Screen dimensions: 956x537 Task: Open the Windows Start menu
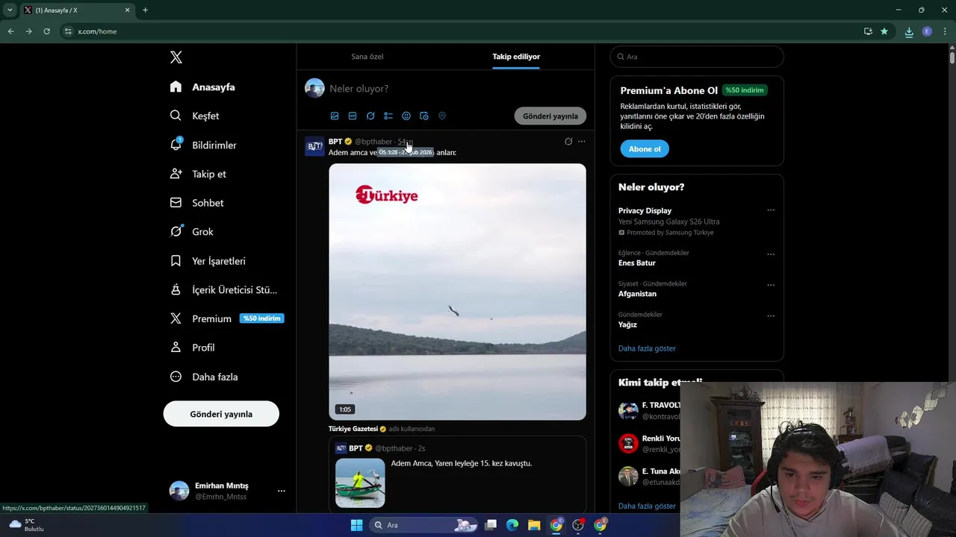point(356,525)
